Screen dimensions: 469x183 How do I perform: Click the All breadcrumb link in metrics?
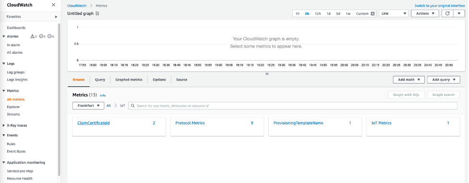click(x=108, y=106)
